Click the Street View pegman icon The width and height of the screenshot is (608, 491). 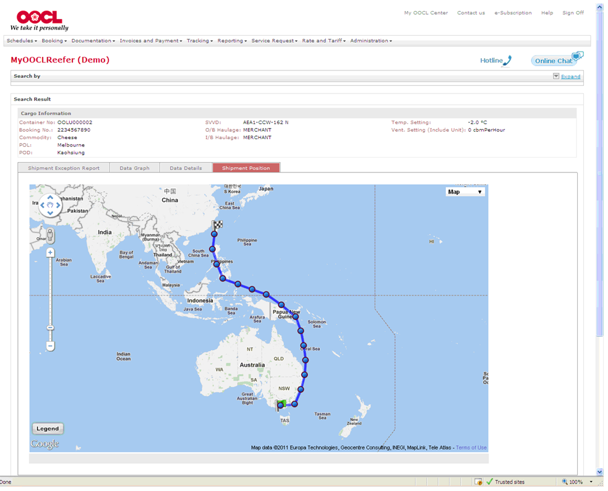click(x=50, y=236)
